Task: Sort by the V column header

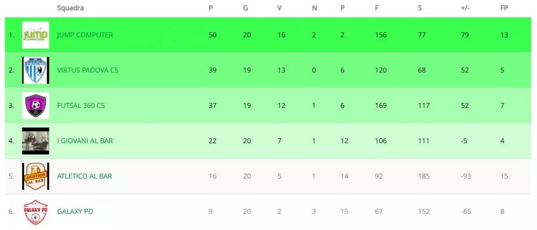Action: [279, 8]
